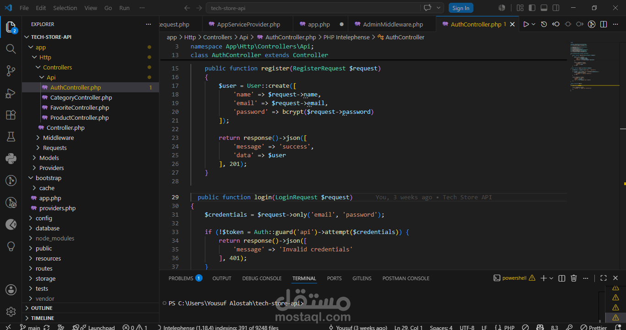This screenshot has height=330, width=626.
Task: Click UTF-8 encoding in status bar
Action: pos(467,327)
